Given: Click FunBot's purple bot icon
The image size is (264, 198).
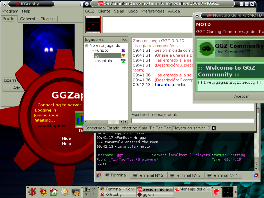Looking at the screenshot, I should click(x=123, y=50).
